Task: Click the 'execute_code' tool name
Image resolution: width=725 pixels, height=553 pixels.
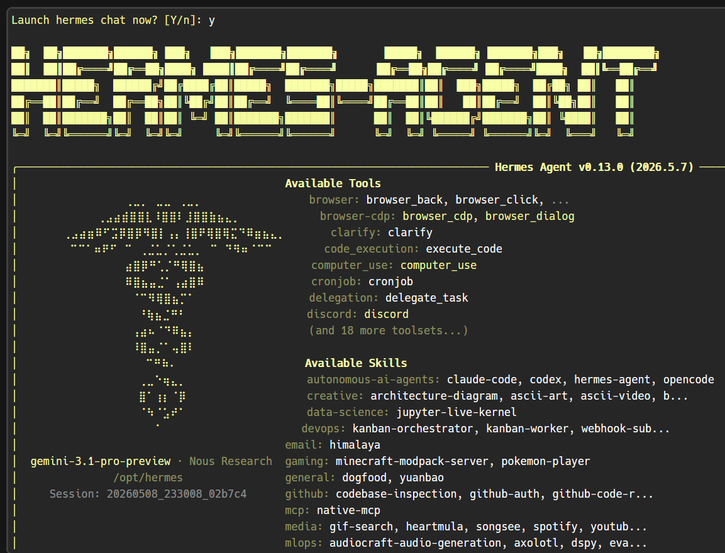Action: click(x=464, y=249)
